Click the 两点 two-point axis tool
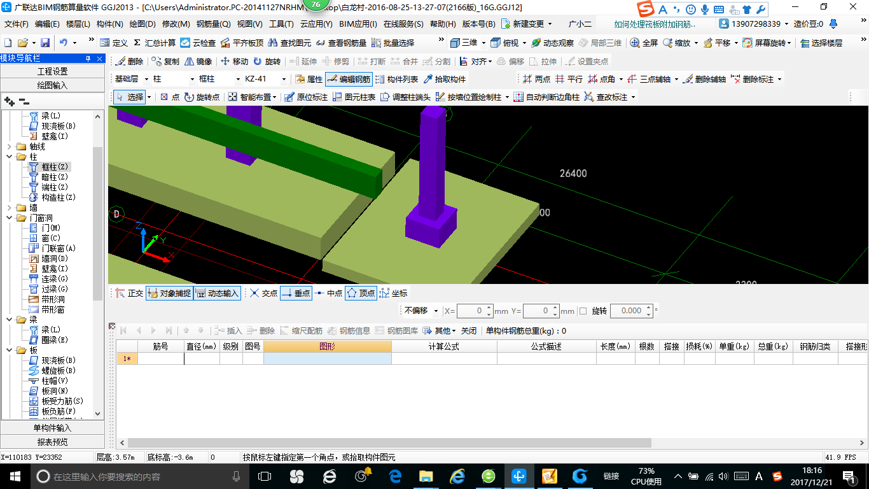The height and width of the screenshot is (489, 869). coord(536,79)
